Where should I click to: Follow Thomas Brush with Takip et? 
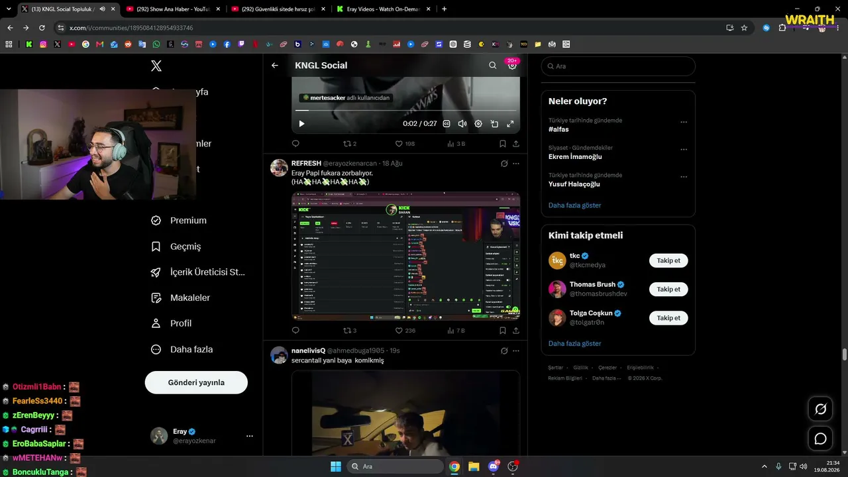(668, 290)
